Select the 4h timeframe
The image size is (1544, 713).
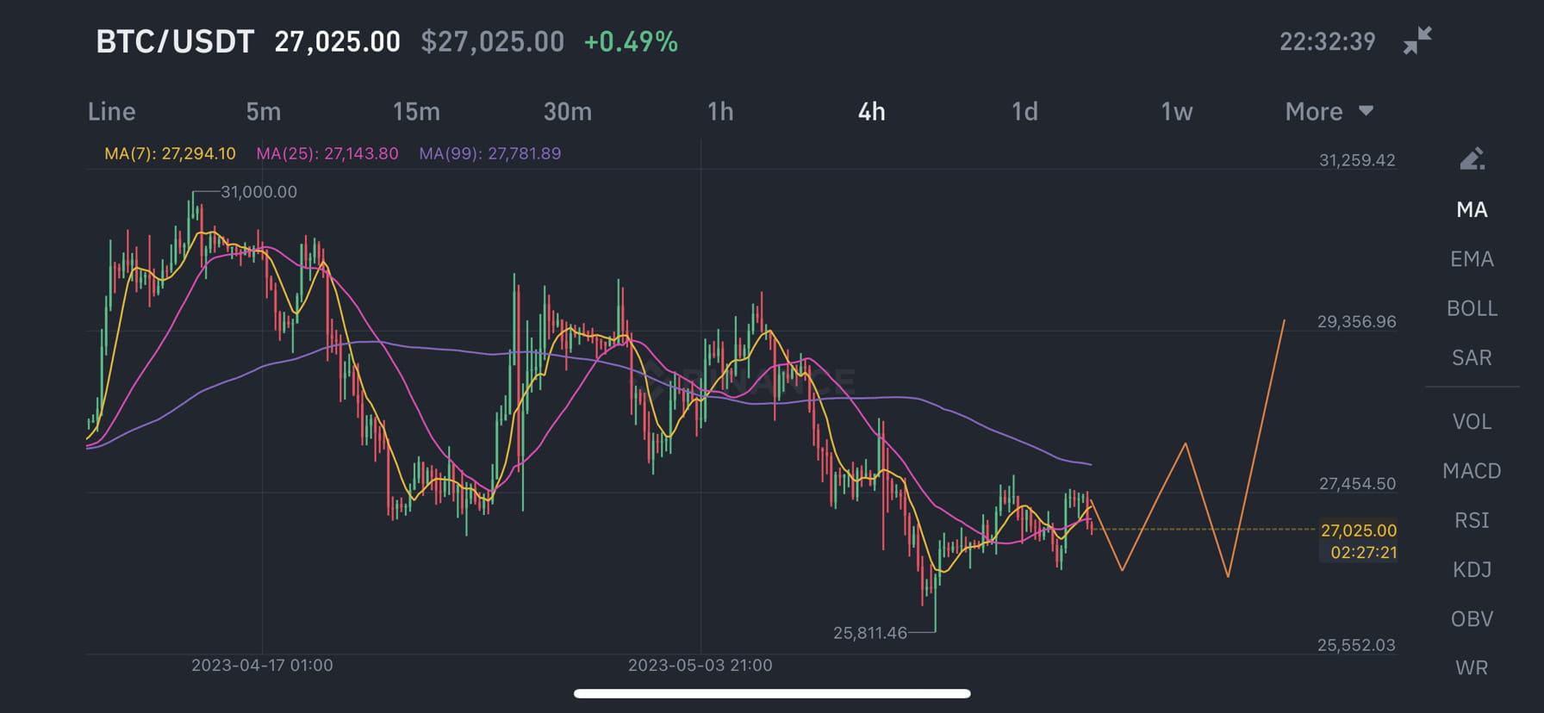(872, 112)
